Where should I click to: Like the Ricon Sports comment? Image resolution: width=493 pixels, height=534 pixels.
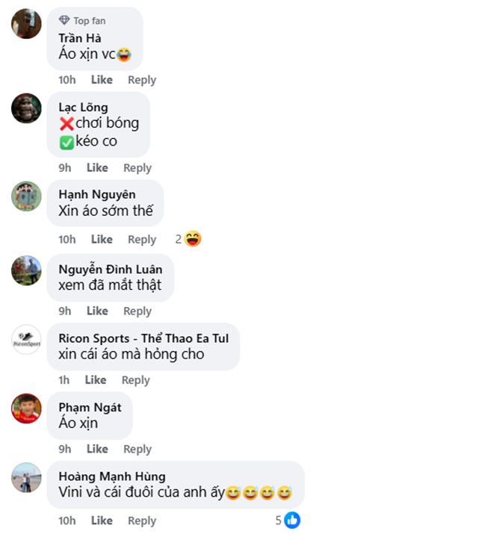(x=96, y=380)
